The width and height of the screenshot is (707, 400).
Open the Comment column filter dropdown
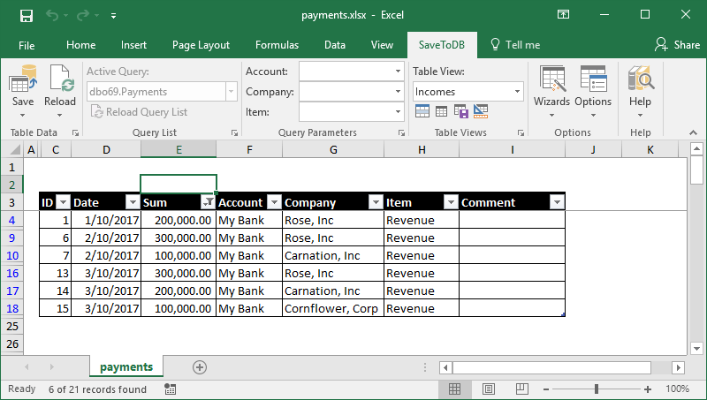[557, 203]
